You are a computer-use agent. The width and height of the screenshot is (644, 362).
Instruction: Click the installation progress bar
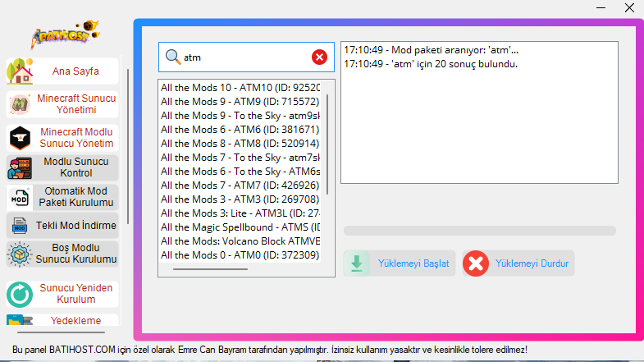pyautogui.click(x=479, y=231)
